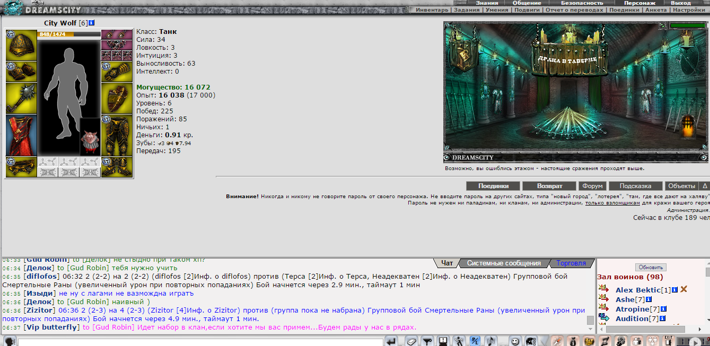
Task: Click the Подсказка button
Action: tap(636, 186)
